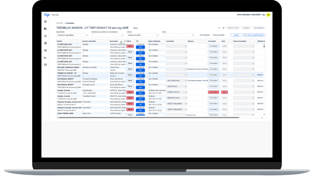
Task: Open the envelope messages sidebar icon
Action: 45,65
